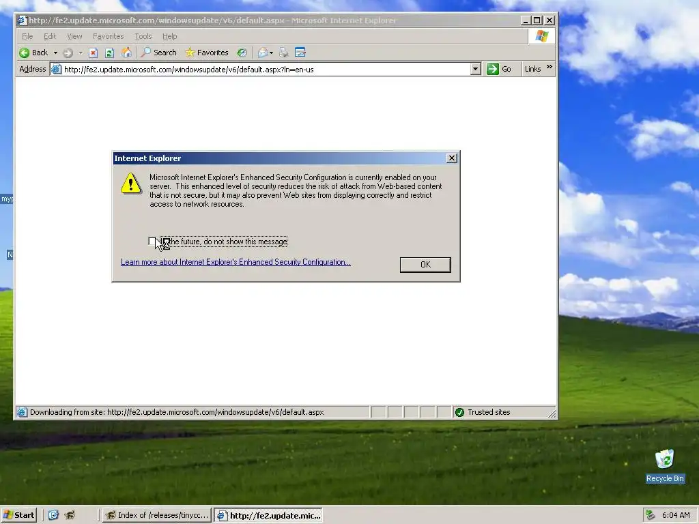This screenshot has height=524, width=699.
Task: Open the Tools menu
Action: (x=143, y=37)
